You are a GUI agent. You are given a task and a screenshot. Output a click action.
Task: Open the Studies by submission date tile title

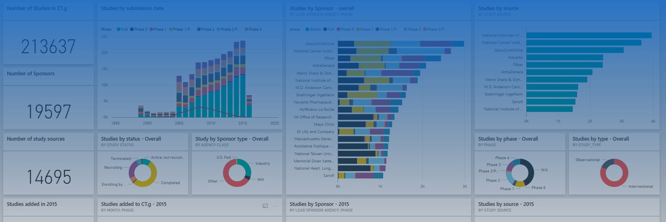point(132,8)
